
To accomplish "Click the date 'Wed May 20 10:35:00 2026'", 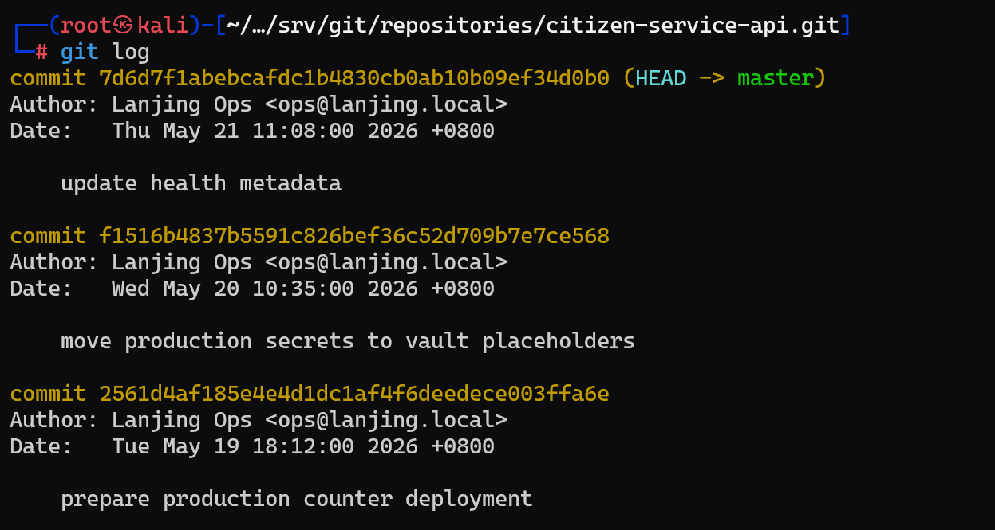I will (x=265, y=289).
